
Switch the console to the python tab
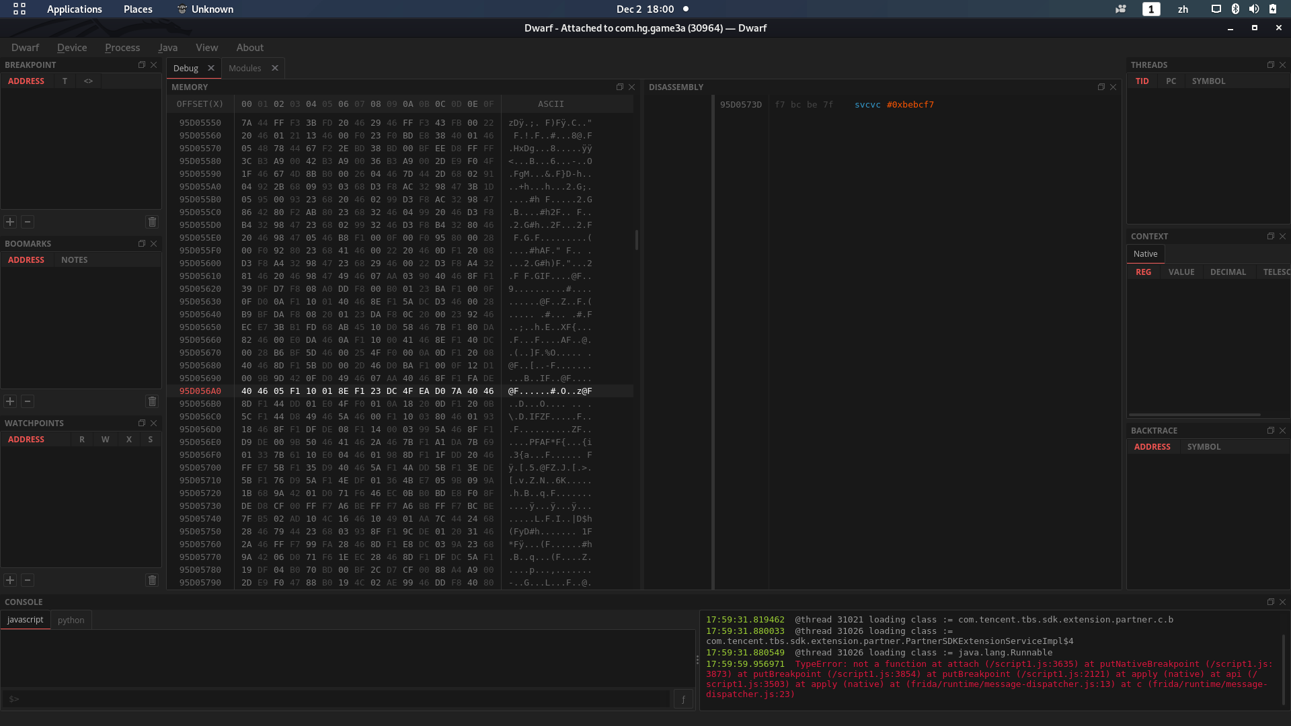(71, 620)
